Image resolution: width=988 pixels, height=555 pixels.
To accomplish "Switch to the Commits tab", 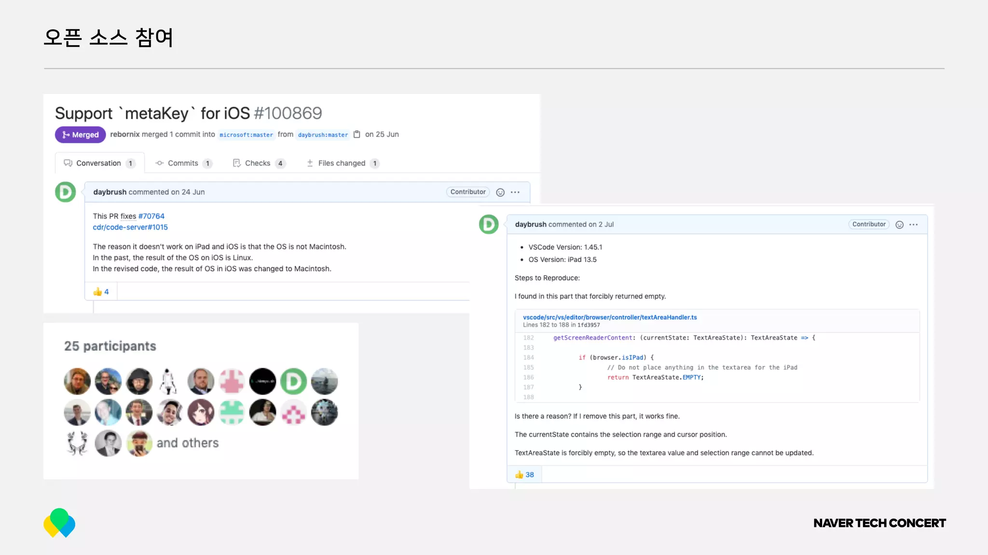I will (183, 163).
